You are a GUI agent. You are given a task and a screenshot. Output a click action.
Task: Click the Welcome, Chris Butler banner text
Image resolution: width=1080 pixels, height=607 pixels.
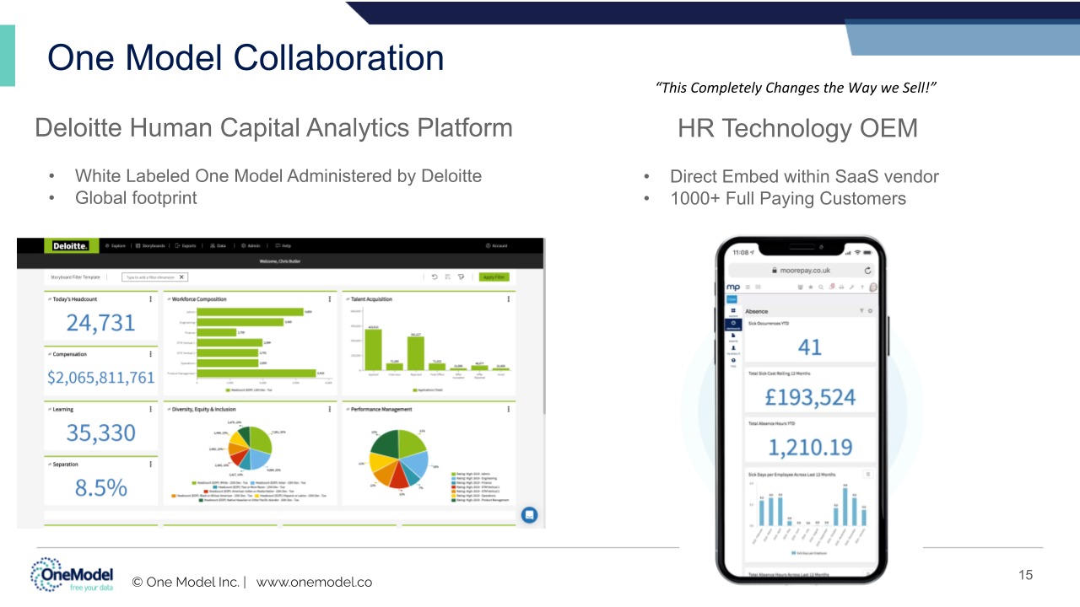coord(280,261)
